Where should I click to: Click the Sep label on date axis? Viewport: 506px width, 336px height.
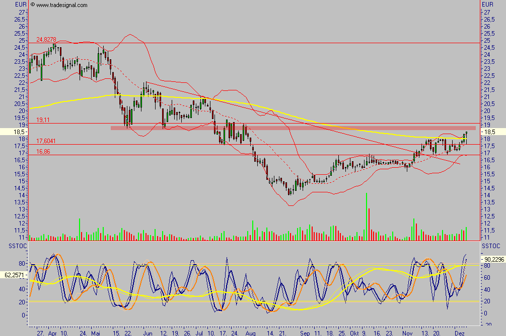(305, 333)
